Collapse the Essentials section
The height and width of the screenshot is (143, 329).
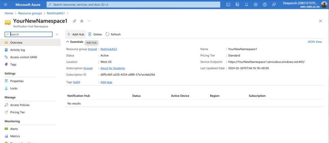pos(75,42)
